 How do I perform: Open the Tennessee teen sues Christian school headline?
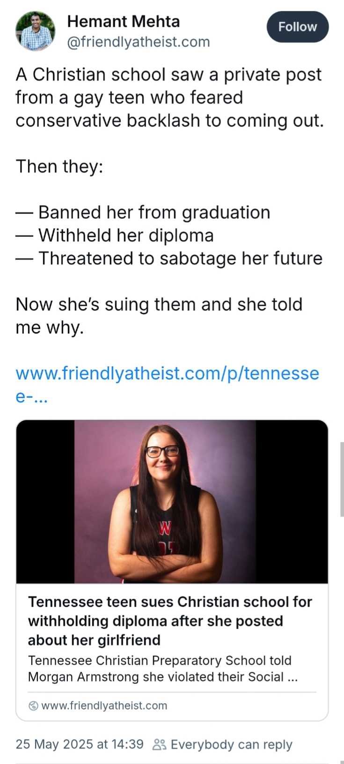pyautogui.click(x=170, y=621)
